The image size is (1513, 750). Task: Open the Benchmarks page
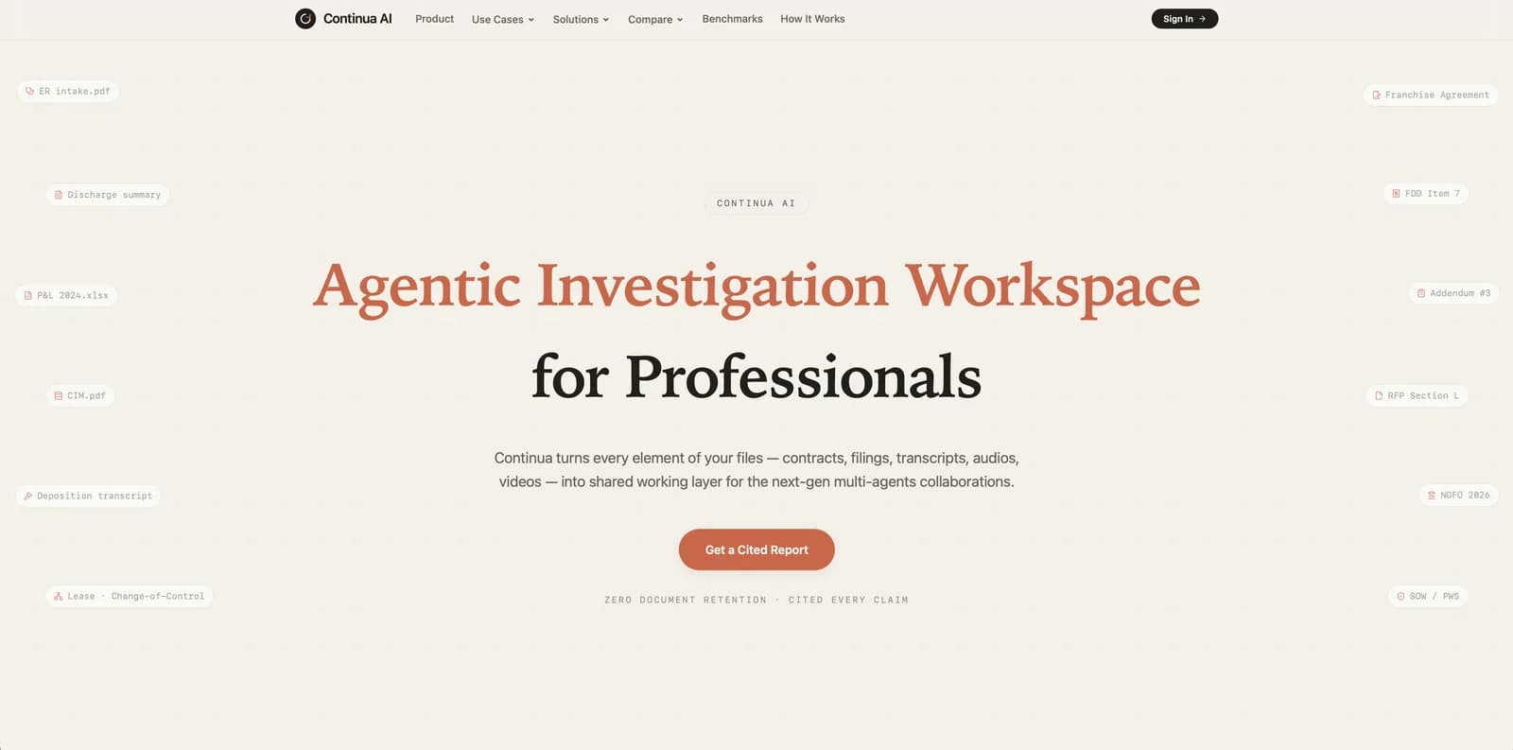coord(733,19)
